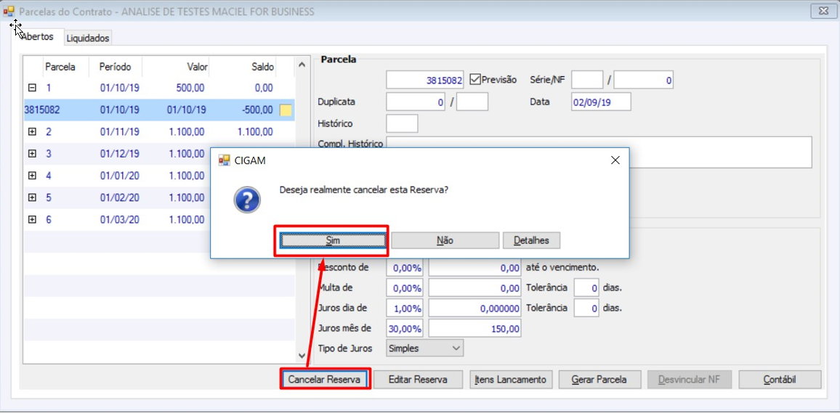Image resolution: width=840 pixels, height=413 pixels.
Task: Collapse parcela 1 tree row
Action: pos(31,89)
